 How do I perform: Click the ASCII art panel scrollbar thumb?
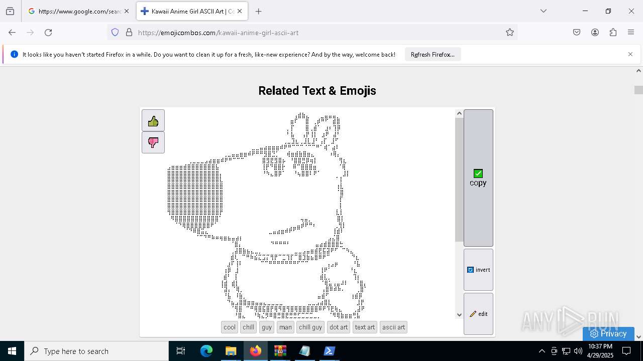coord(459,179)
